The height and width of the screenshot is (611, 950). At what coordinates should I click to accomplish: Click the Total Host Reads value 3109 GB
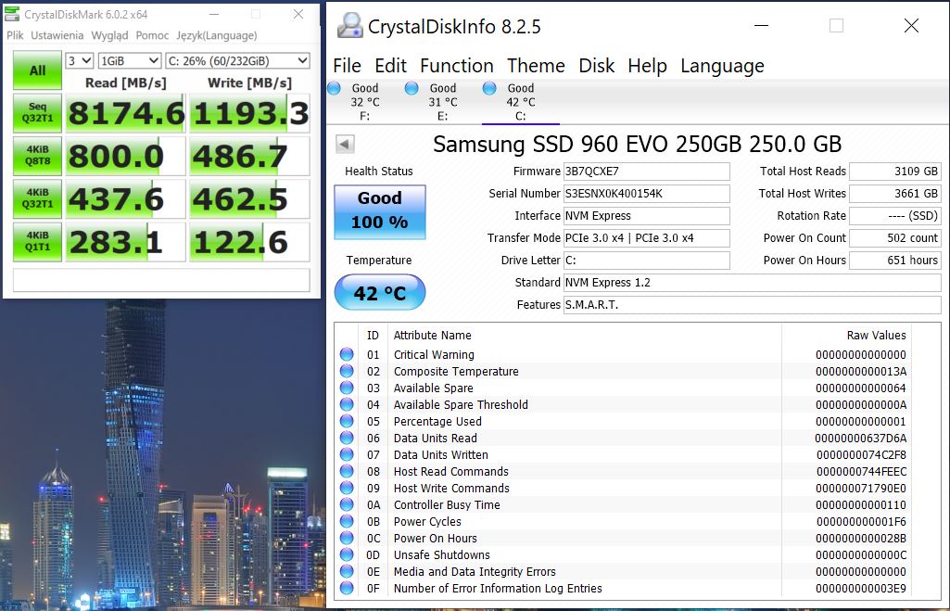pyautogui.click(x=895, y=172)
